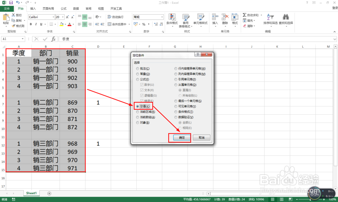Click the 确定 OK button
Screen dimensions: 338x202
(182, 138)
